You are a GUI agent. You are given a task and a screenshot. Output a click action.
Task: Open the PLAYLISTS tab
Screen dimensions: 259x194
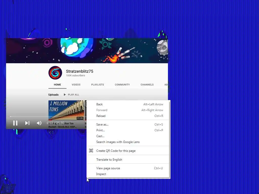(98, 85)
